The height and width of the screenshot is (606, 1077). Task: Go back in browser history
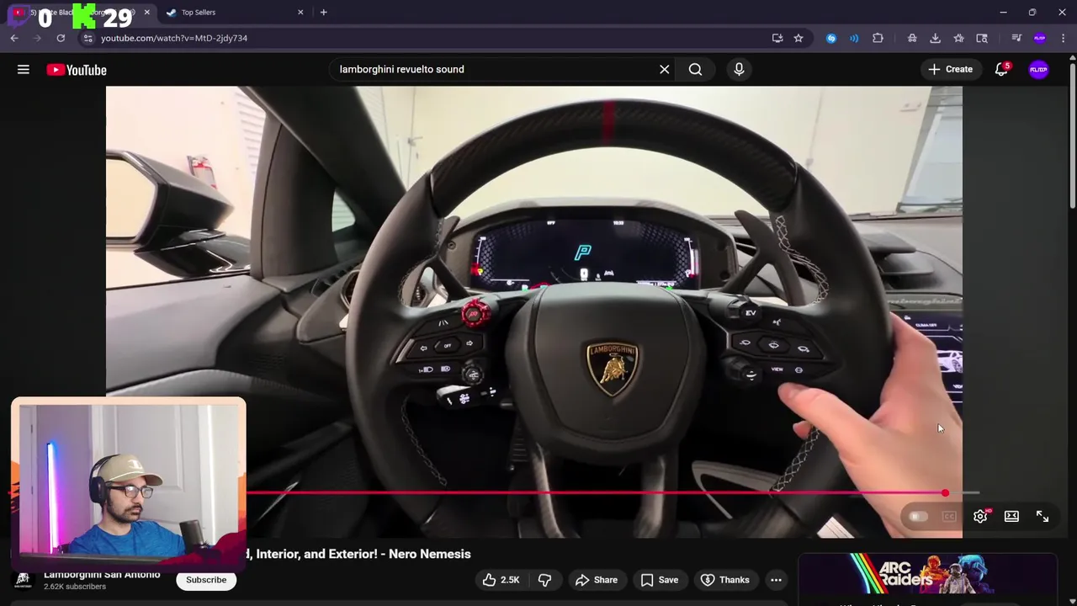14,38
